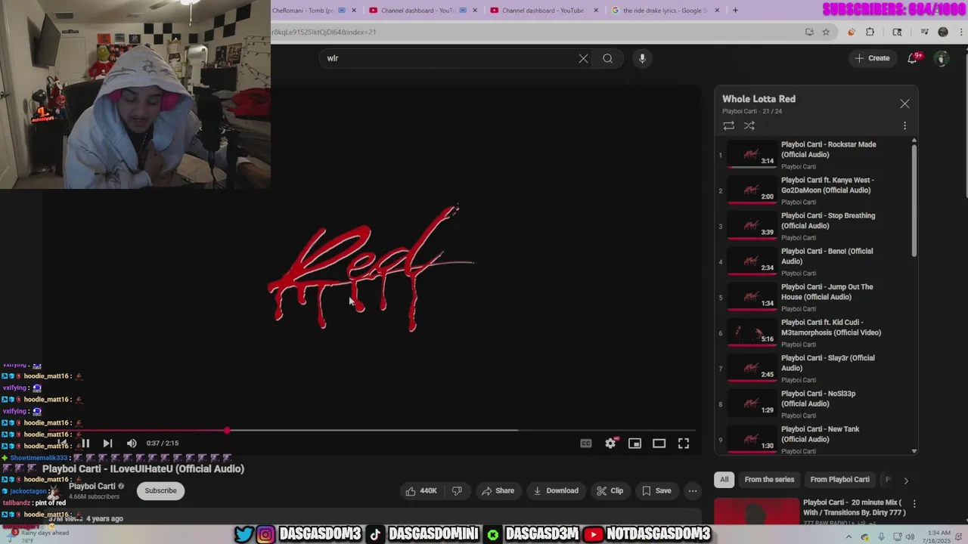This screenshot has width=968, height=544.
Task: Open Chrome profile avatar
Action: coord(942,32)
